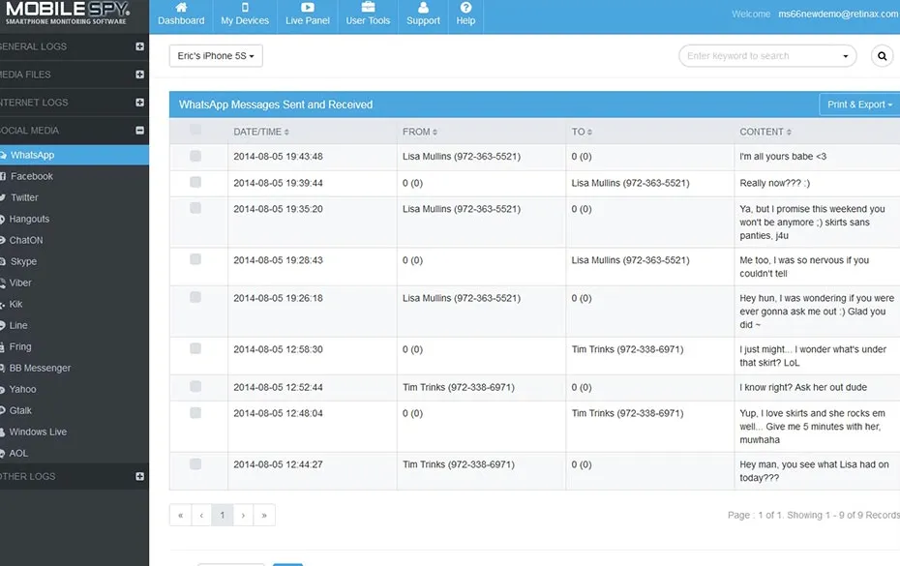Screen dimensions: 900x566
Task: Expand the Media Files section
Action: (x=139, y=74)
